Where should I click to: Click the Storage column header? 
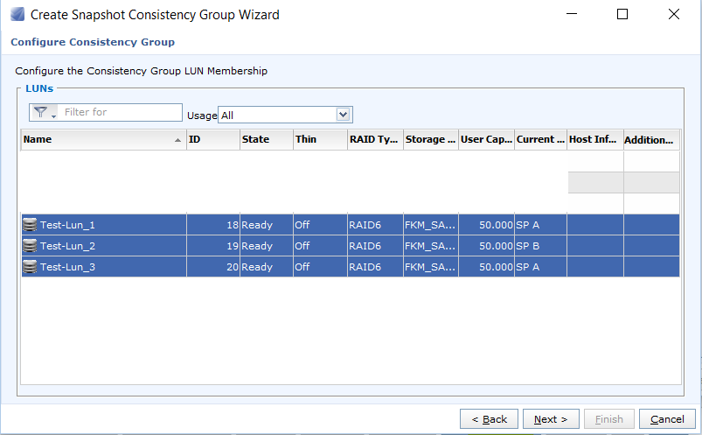(431, 139)
